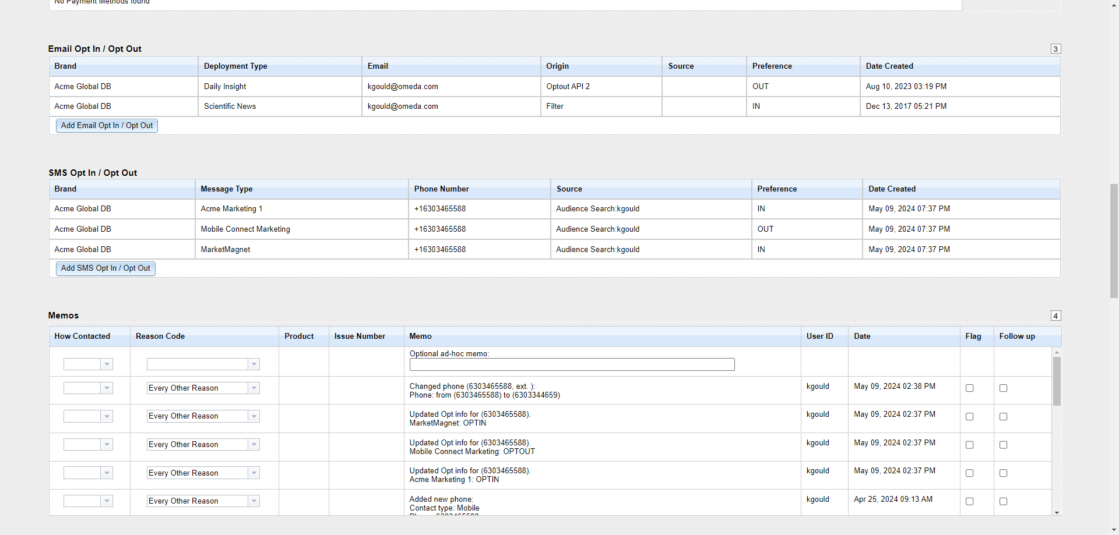This screenshot has height=535, width=1119.
Task: Tick the Flag box for the Mobile Connect Marketing OPTOUT memo
Action: [969, 445]
